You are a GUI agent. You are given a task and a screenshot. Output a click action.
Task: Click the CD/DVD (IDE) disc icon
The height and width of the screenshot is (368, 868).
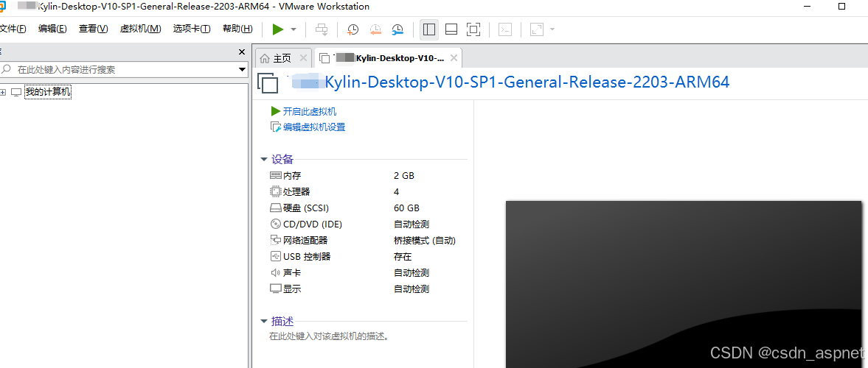[x=276, y=224]
